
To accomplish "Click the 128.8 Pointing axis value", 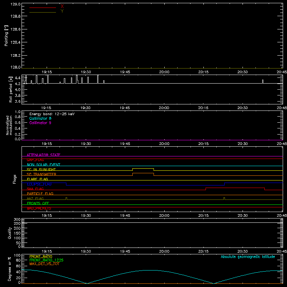I will pyautogui.click(x=15, y=16).
